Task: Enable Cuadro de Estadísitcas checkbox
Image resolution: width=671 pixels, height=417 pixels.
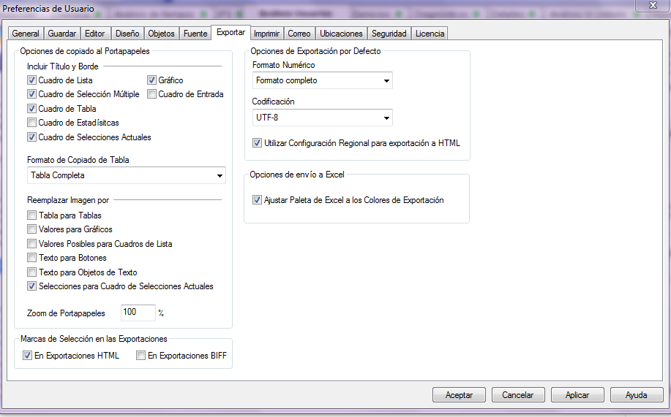Action: (x=31, y=123)
